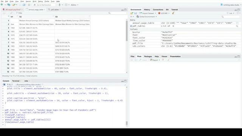Click the clear all plots broom icon

click(168, 60)
